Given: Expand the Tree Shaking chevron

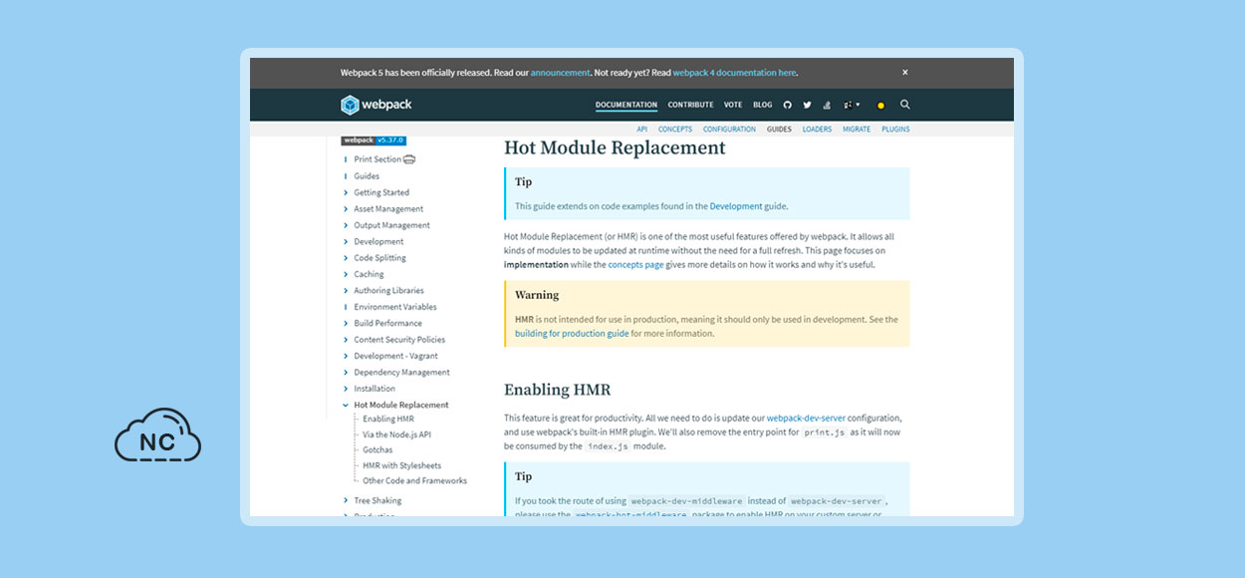Looking at the screenshot, I should [346, 501].
